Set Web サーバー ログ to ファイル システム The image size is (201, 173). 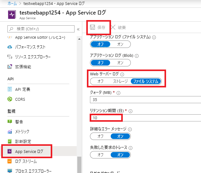click(x=146, y=81)
